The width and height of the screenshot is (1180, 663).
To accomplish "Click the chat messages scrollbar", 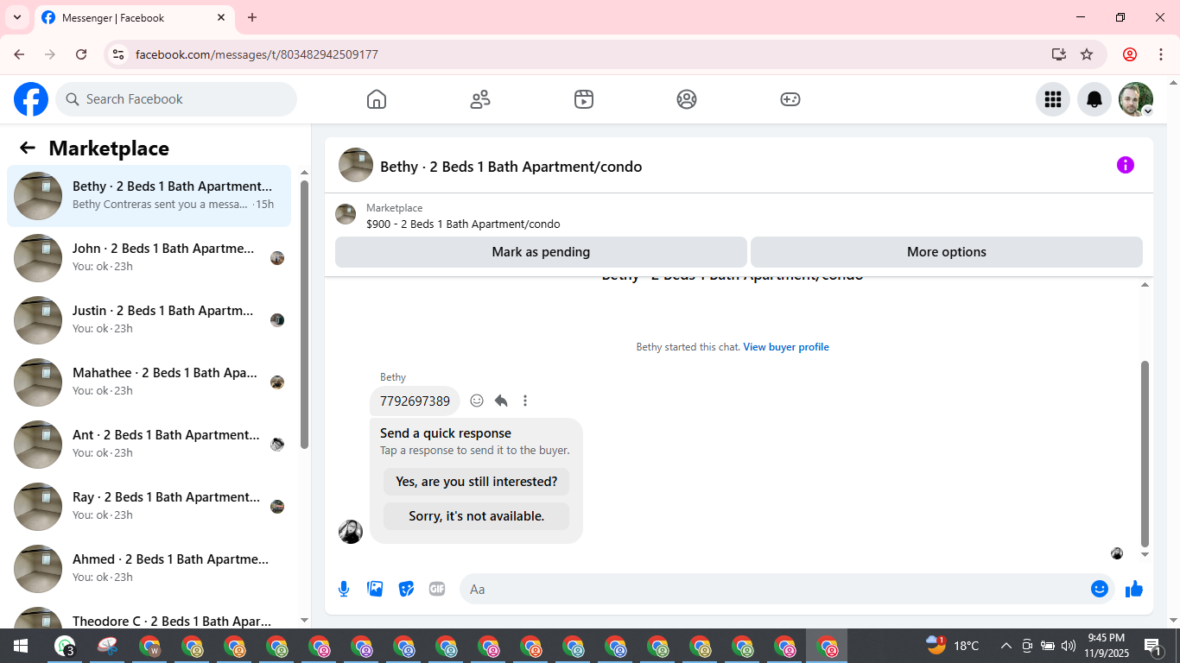I will click(x=1145, y=453).
